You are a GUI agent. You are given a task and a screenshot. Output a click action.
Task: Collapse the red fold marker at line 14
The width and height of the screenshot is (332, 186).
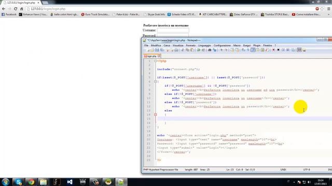tap(156, 115)
